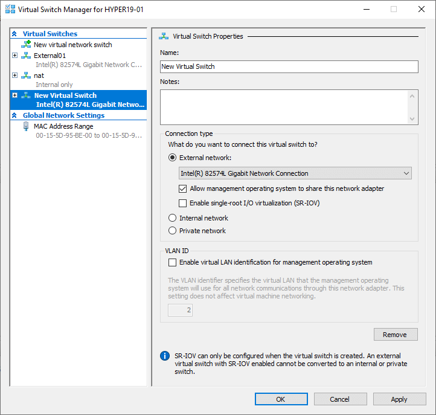Collapse the Virtual Switches section chevron
The height and width of the screenshot is (415, 436).
coord(14,34)
